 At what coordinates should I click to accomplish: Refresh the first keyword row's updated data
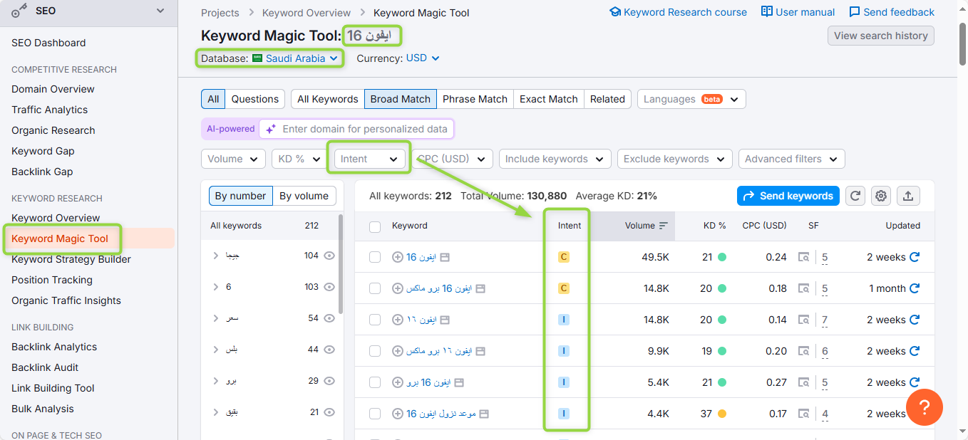click(915, 257)
